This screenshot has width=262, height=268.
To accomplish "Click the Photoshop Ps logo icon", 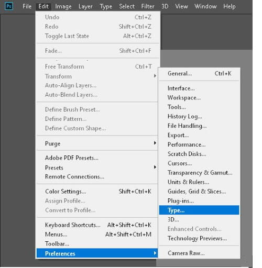I will [x=9, y=6].
